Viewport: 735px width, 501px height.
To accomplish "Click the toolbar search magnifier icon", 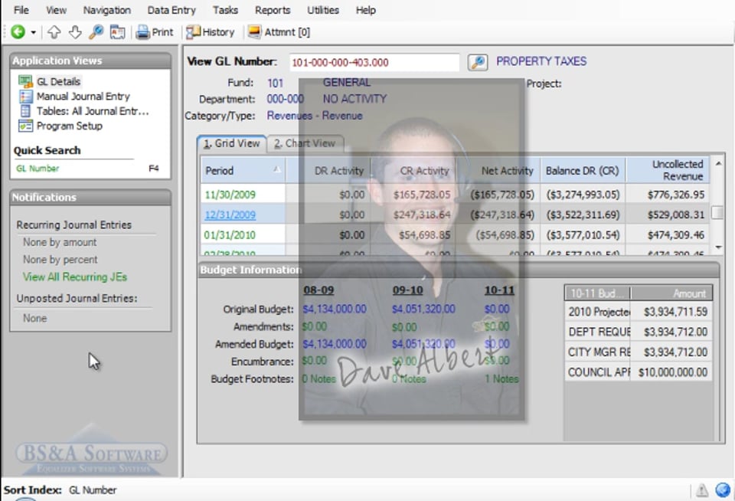I will tap(96, 32).
